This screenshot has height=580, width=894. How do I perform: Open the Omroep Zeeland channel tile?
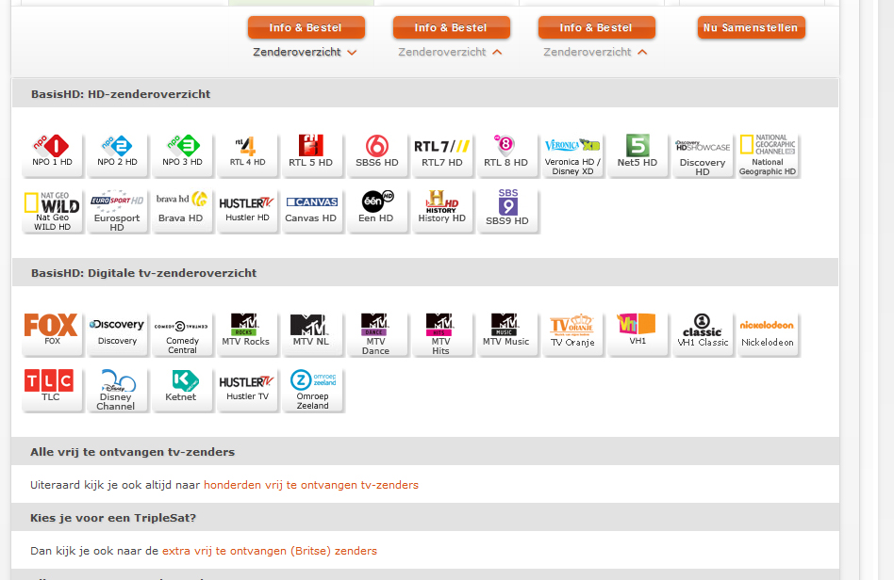click(312, 389)
